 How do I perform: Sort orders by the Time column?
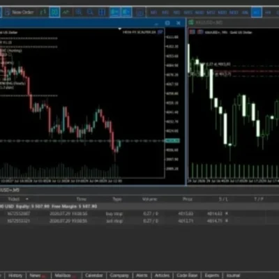click(82, 199)
